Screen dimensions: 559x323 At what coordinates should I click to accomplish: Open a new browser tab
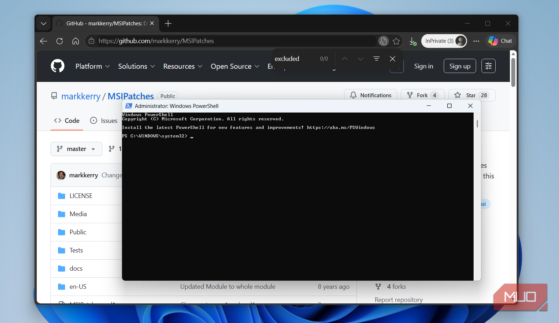(168, 24)
